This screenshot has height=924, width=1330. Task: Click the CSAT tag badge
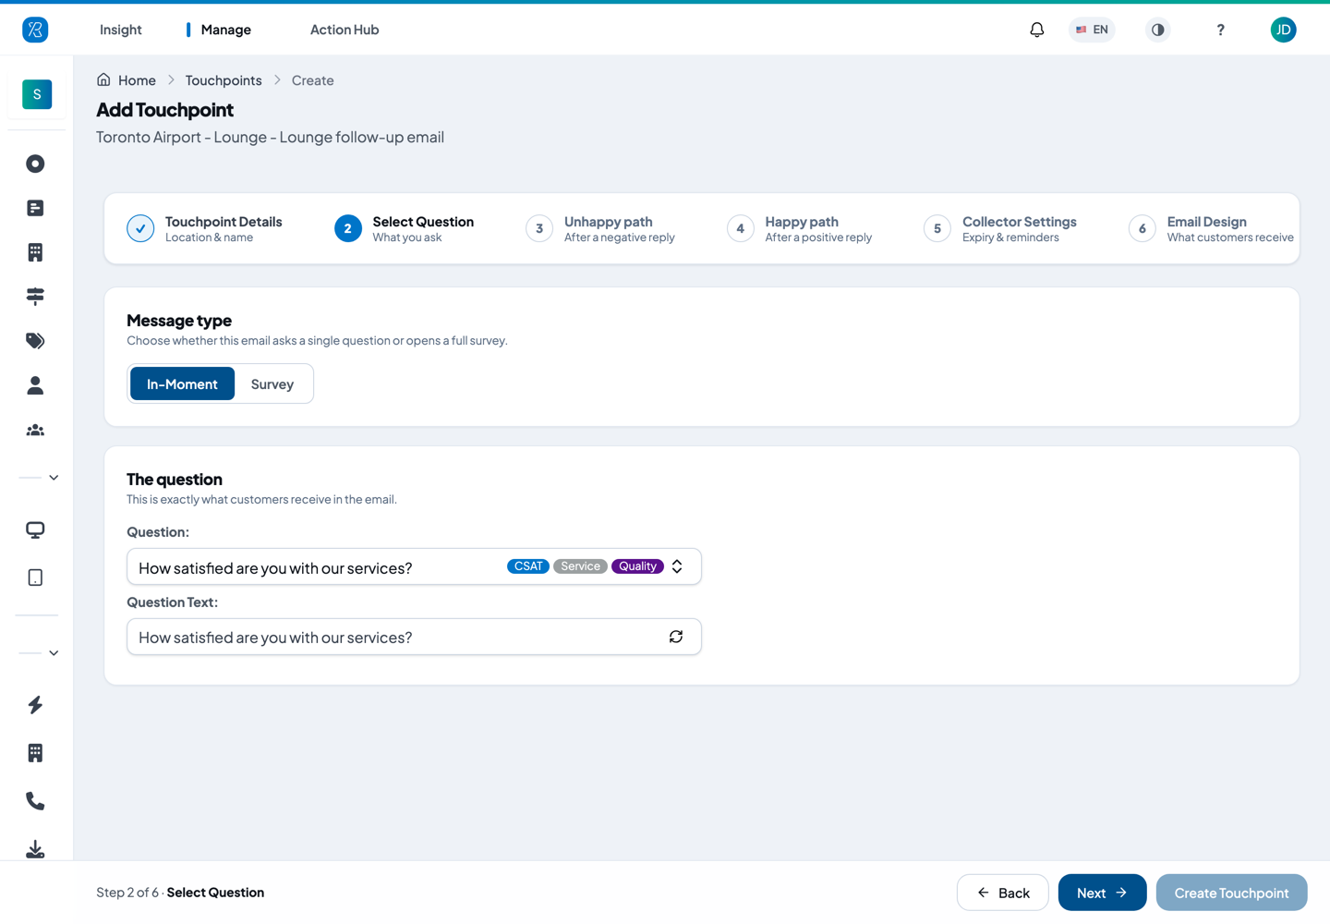pos(528,566)
